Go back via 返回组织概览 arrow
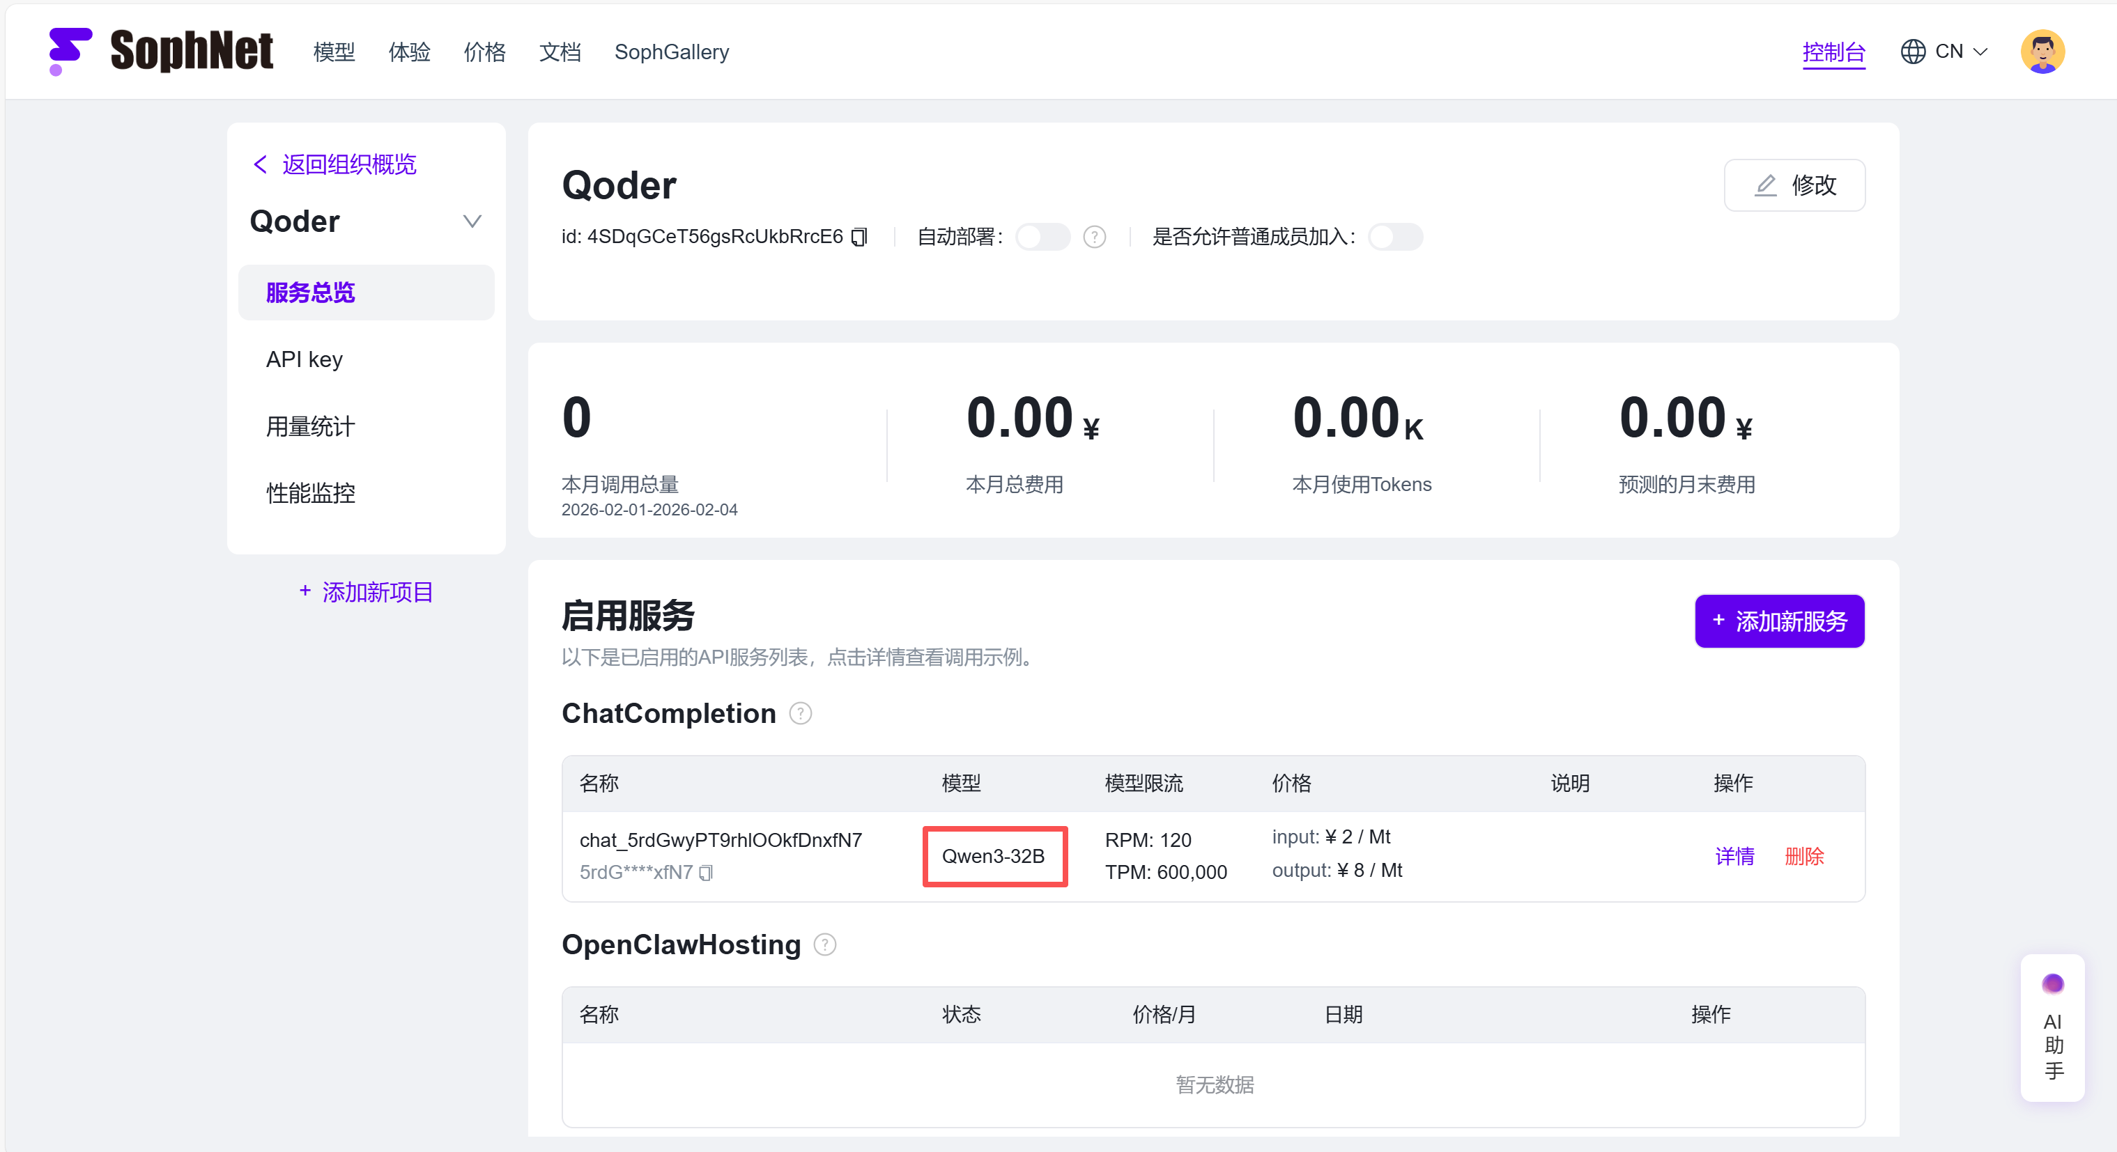Image resolution: width=2117 pixels, height=1152 pixels. tap(261, 164)
